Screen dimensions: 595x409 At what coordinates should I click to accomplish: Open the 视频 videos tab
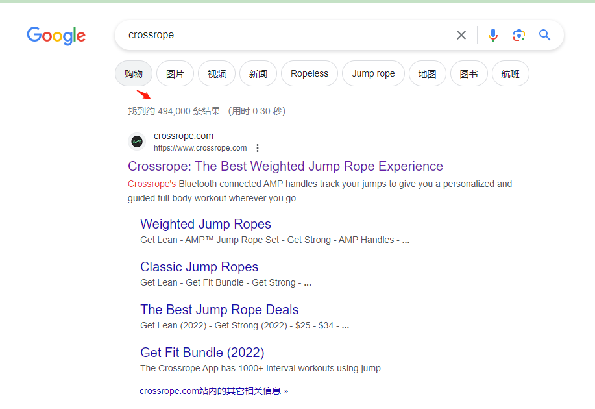(x=217, y=74)
